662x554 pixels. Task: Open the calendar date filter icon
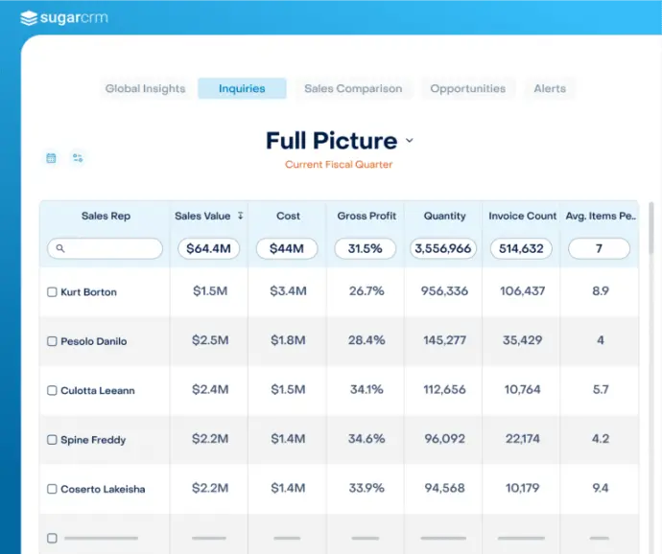tap(51, 158)
